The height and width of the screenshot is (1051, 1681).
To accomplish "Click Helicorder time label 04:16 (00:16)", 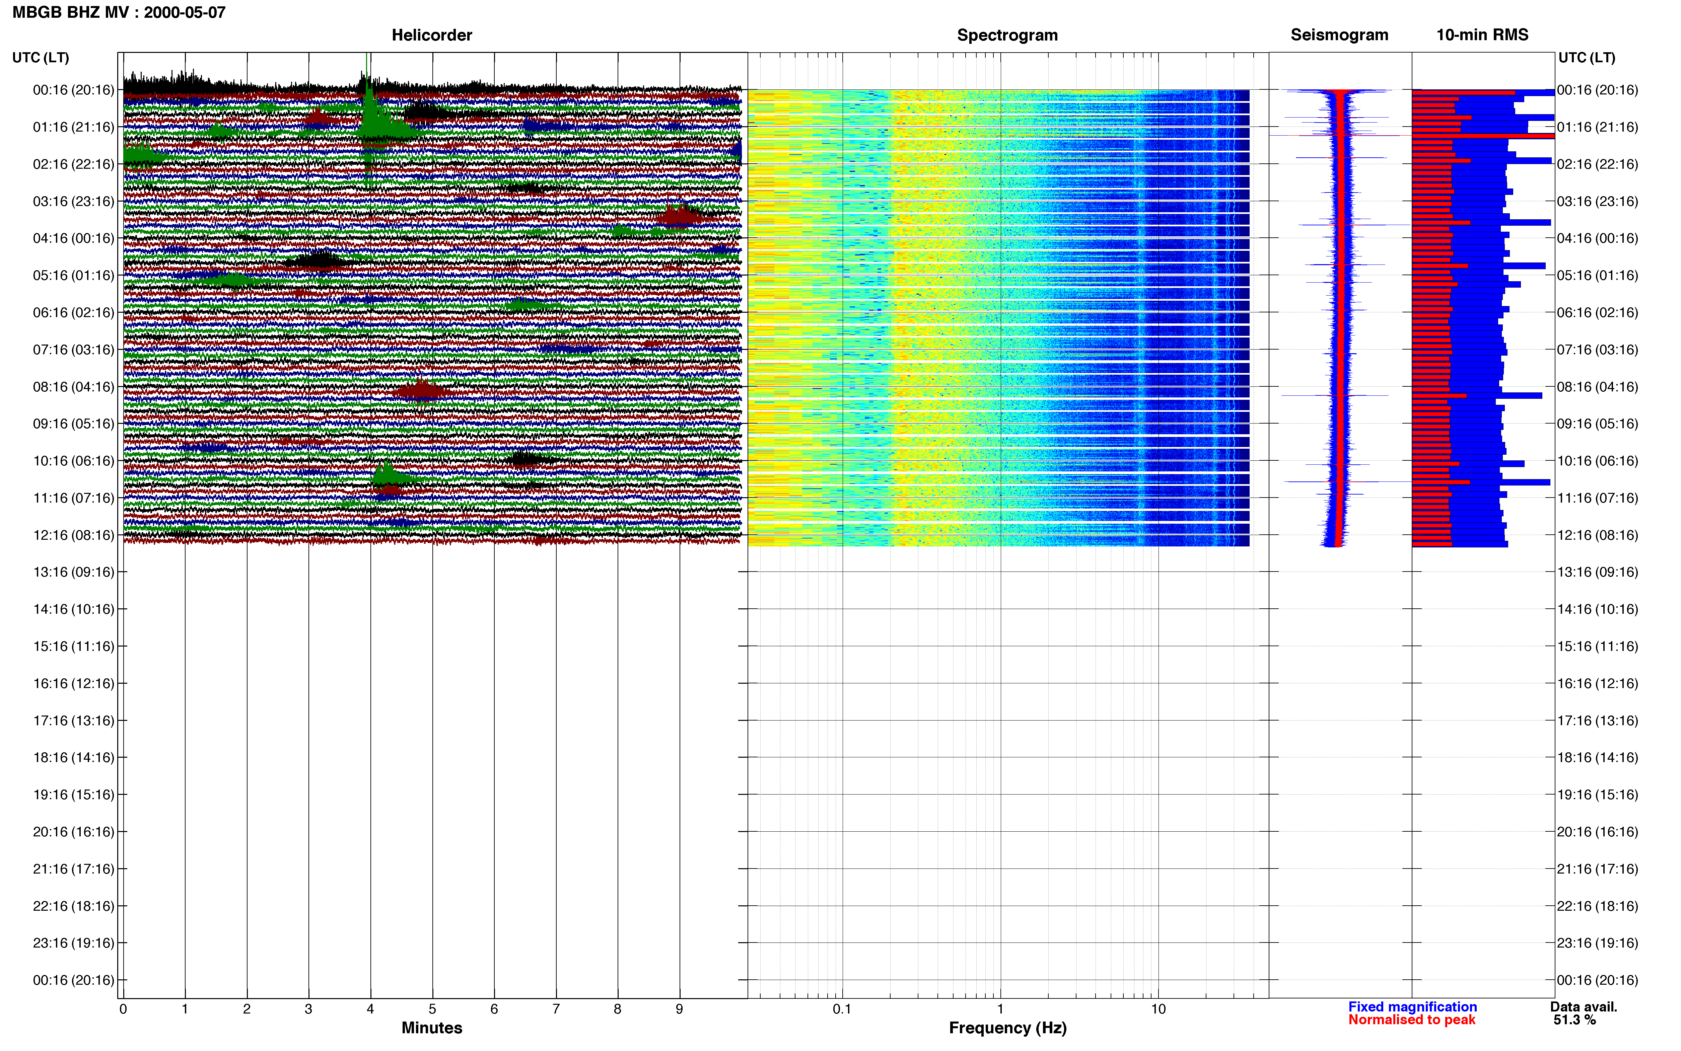I will click(73, 238).
